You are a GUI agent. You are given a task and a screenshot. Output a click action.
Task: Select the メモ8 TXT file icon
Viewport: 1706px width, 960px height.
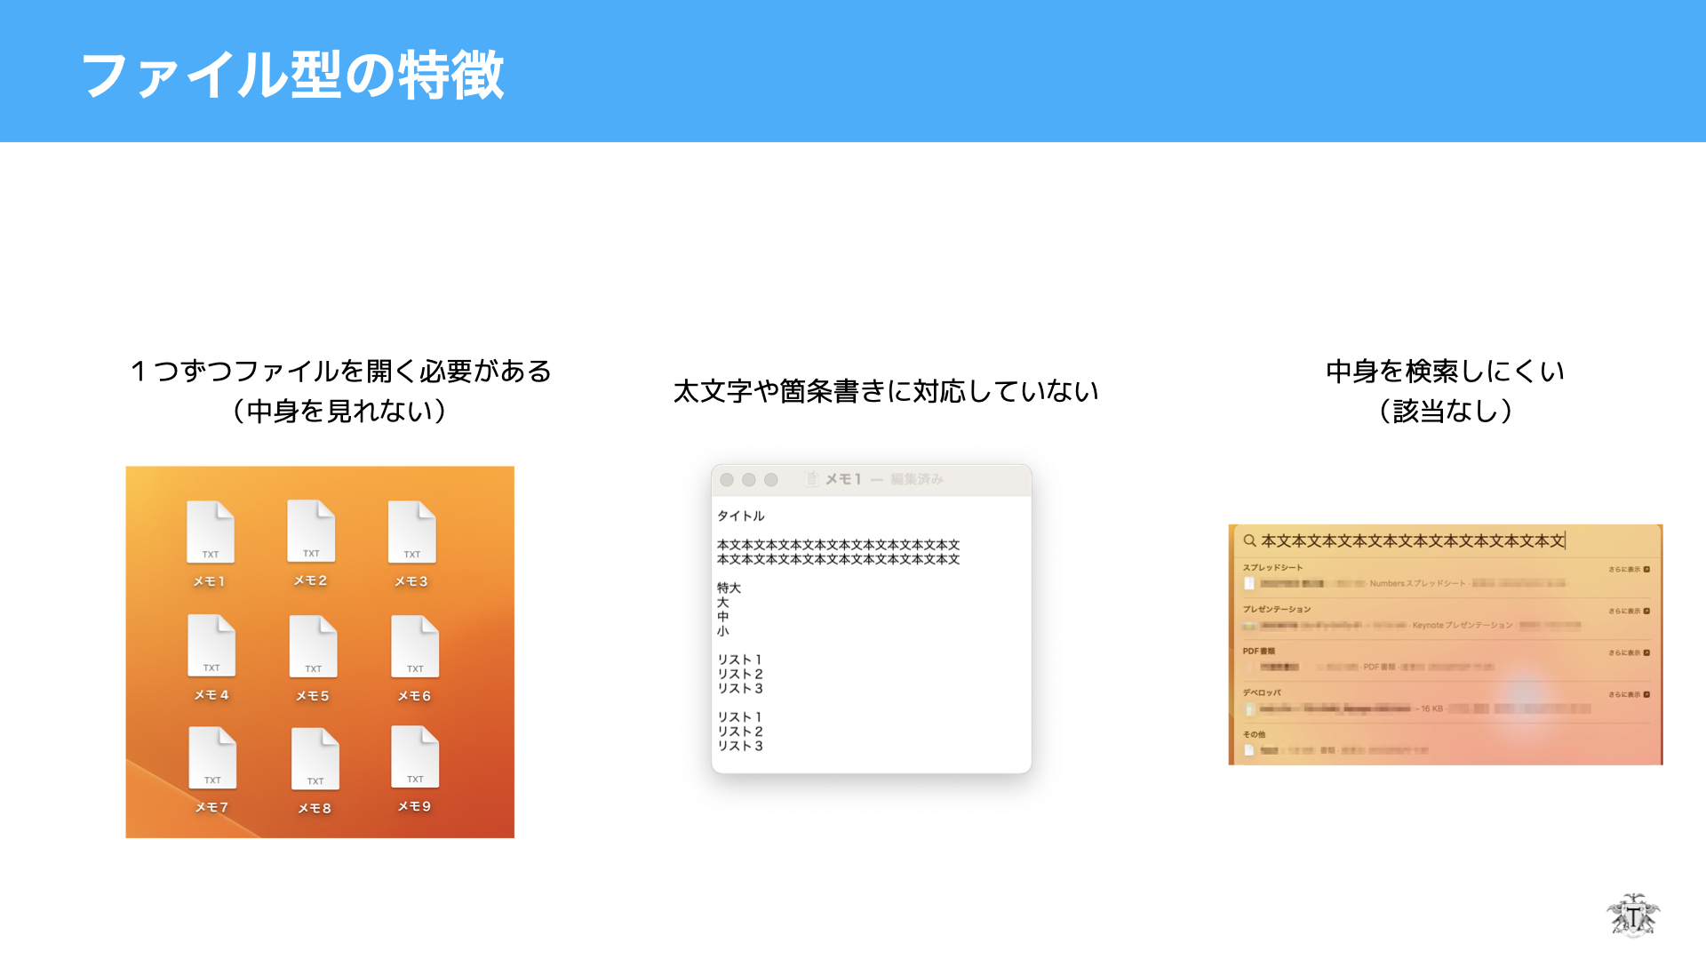pyautogui.click(x=315, y=760)
